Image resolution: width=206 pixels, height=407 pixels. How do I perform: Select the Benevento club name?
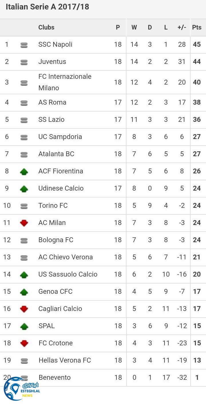click(x=54, y=377)
